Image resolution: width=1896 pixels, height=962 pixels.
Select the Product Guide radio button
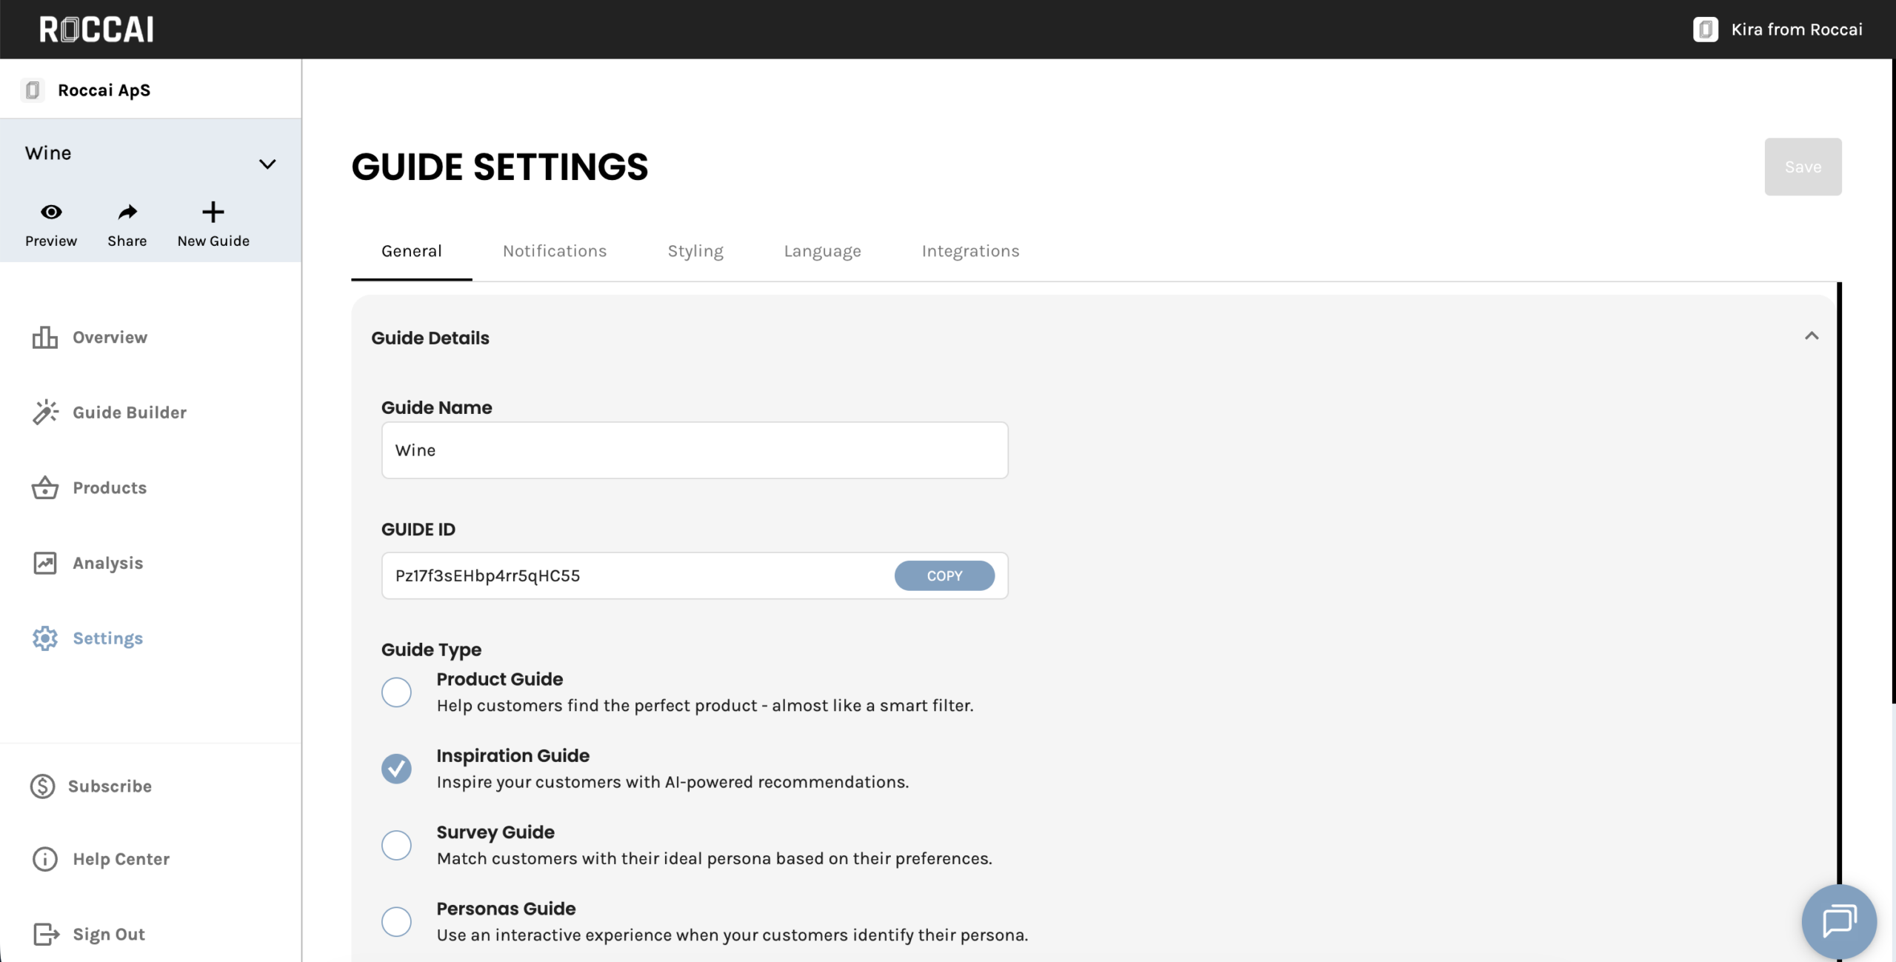coord(396,692)
